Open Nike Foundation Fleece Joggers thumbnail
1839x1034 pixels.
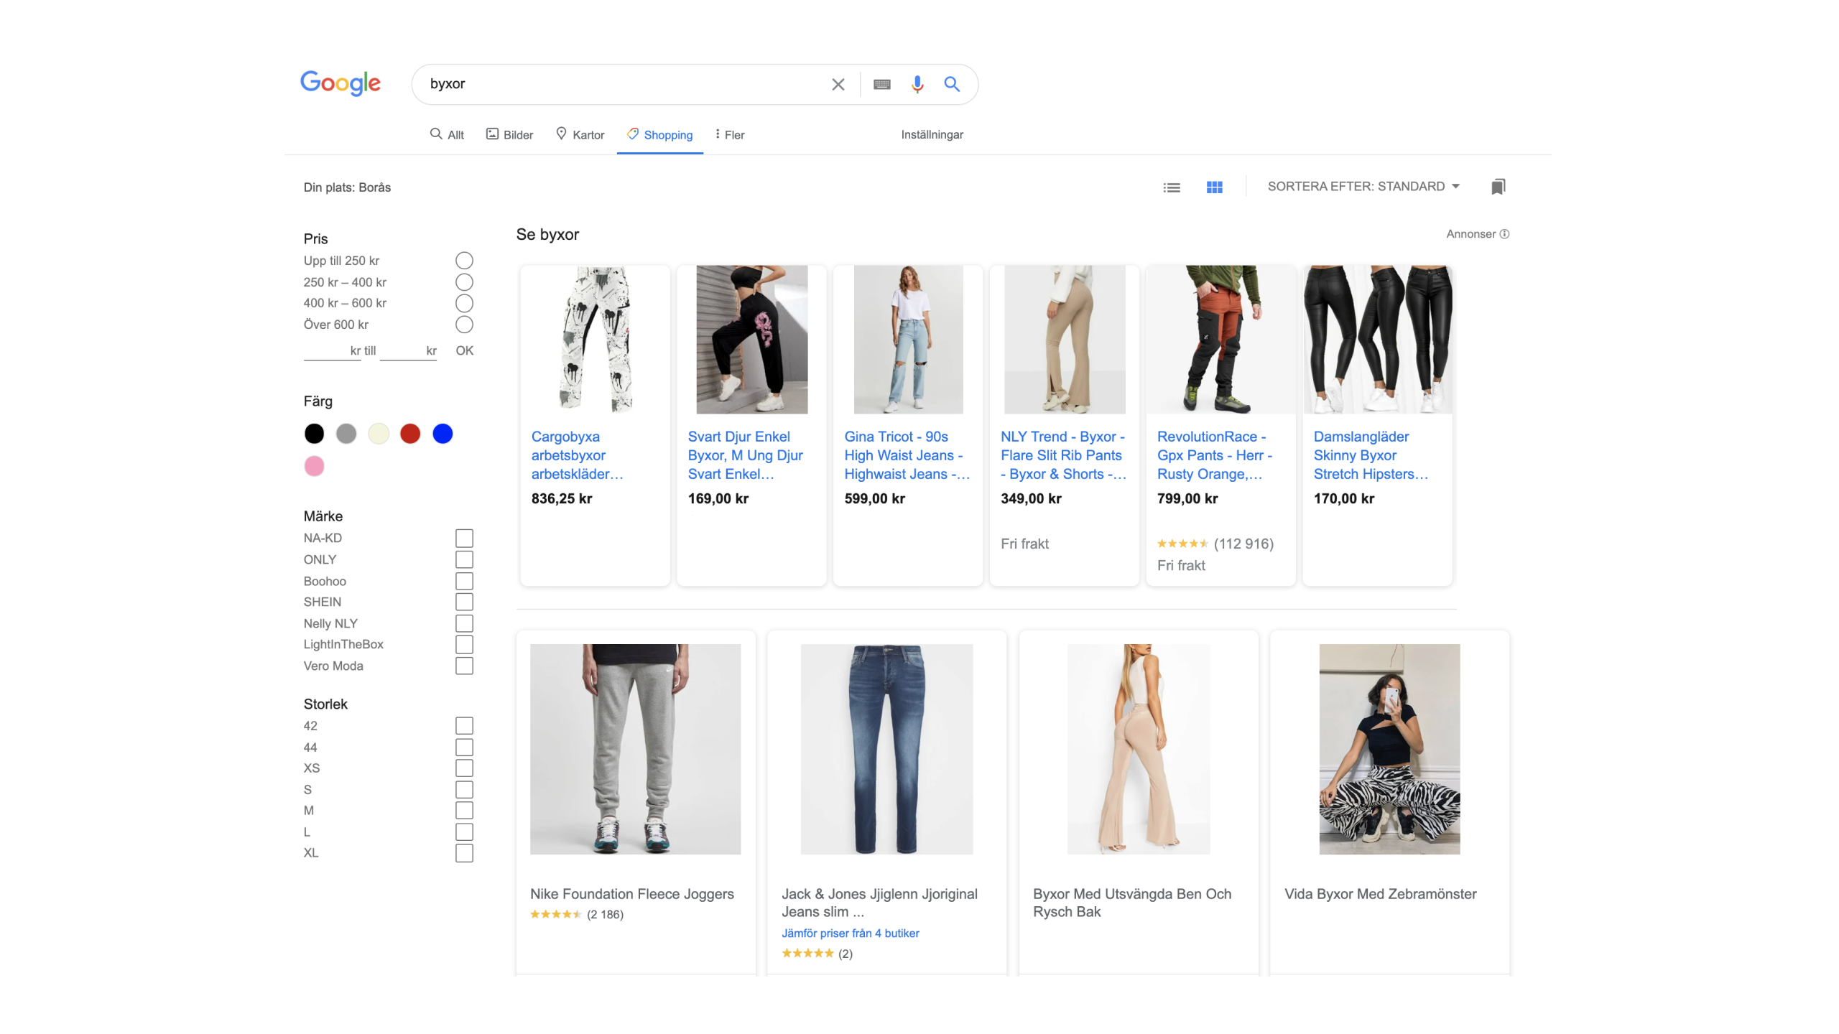click(x=635, y=749)
